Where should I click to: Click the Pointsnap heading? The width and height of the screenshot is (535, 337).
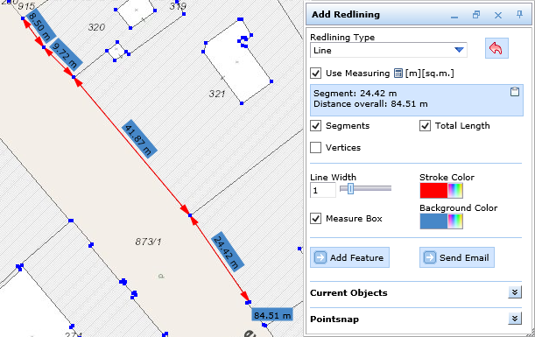point(334,319)
